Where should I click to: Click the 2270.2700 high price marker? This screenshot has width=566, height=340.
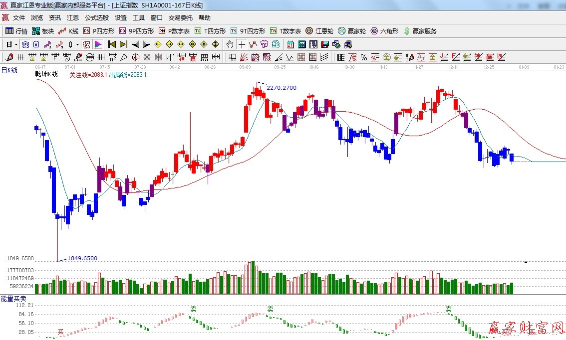(281, 88)
